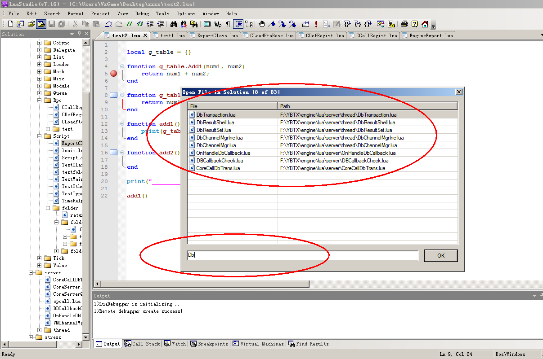Click the File column header
The height and width of the screenshot is (359, 543).
[233, 106]
